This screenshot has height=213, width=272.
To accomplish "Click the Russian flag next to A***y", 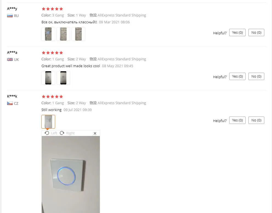I will pyautogui.click(x=9, y=16).
